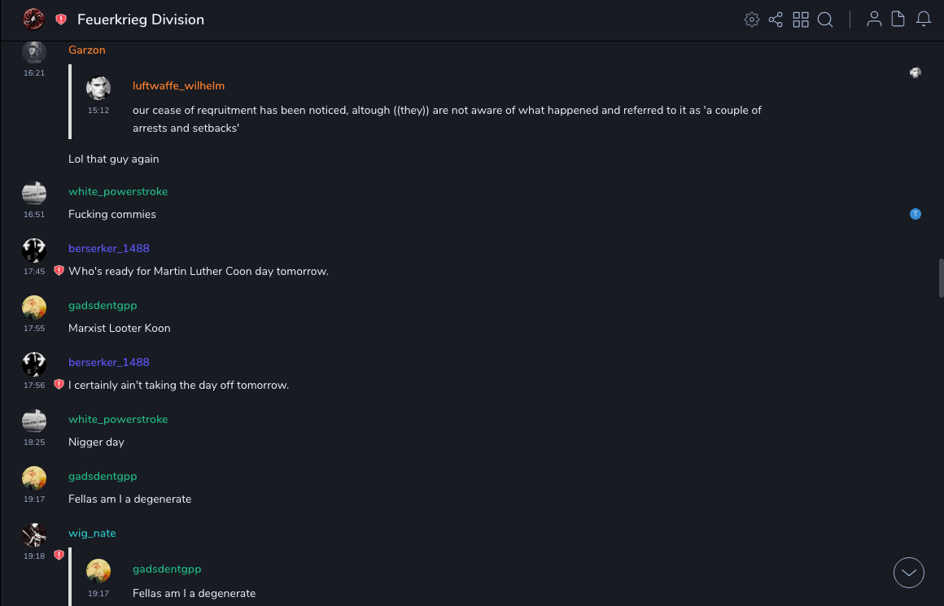Click the vertical scrollbar thumb
Screen dimensions: 944x606
pyautogui.click(x=941, y=278)
